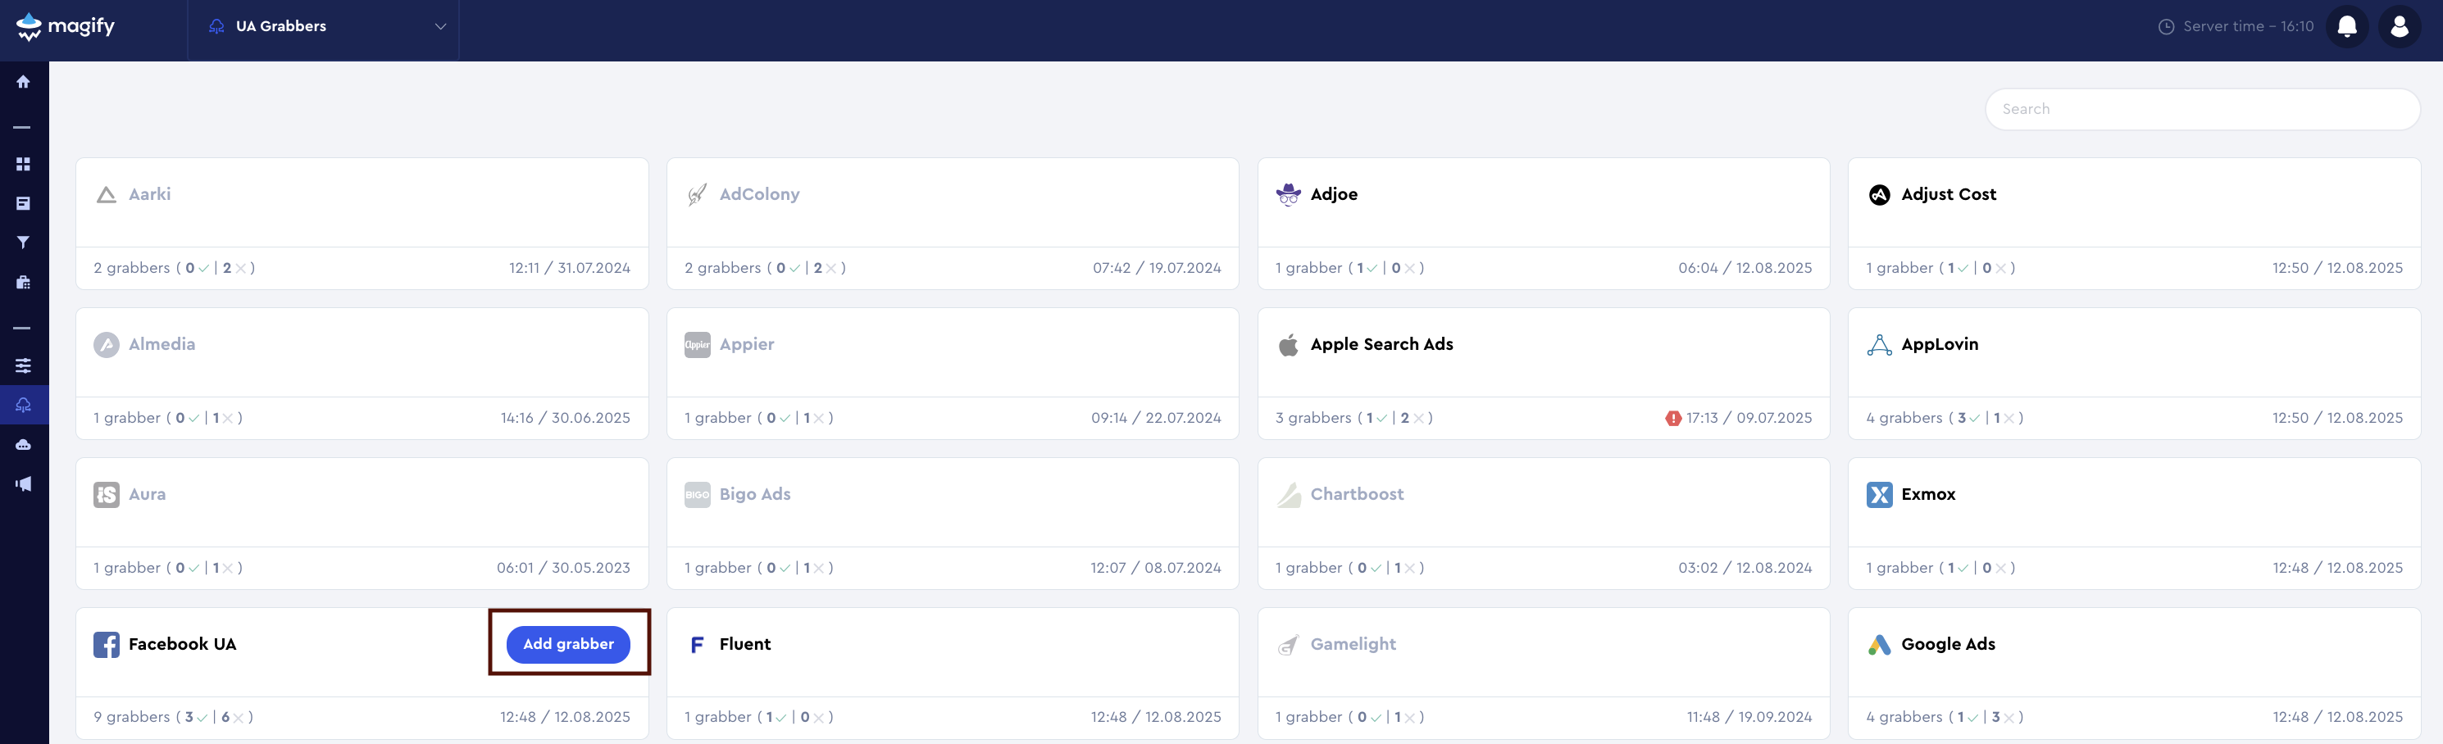Screen dimensions: 2443x744
Task: Open the magify home page icon
Action: coord(24,81)
